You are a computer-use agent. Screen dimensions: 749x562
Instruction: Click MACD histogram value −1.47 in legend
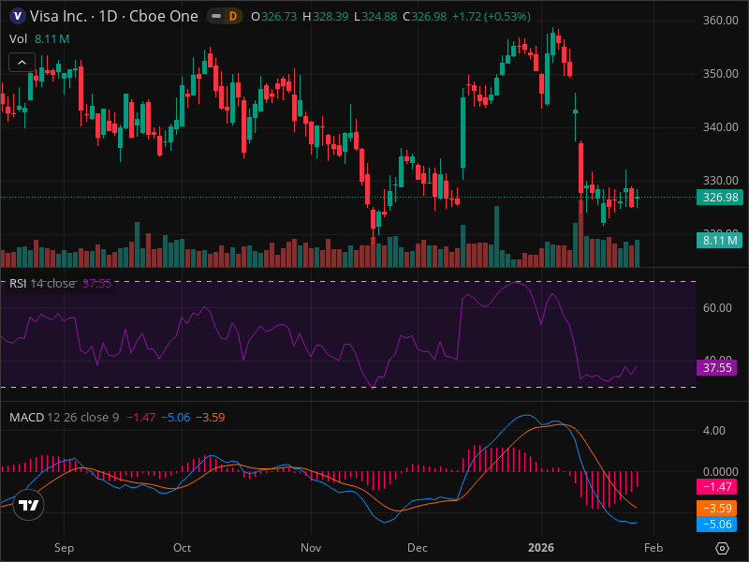pos(141,417)
